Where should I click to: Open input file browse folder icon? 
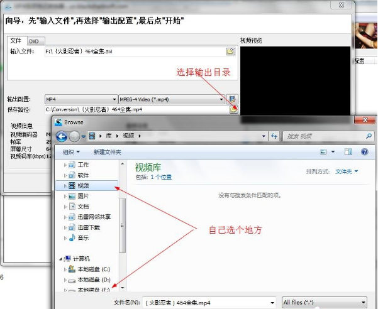230,51
